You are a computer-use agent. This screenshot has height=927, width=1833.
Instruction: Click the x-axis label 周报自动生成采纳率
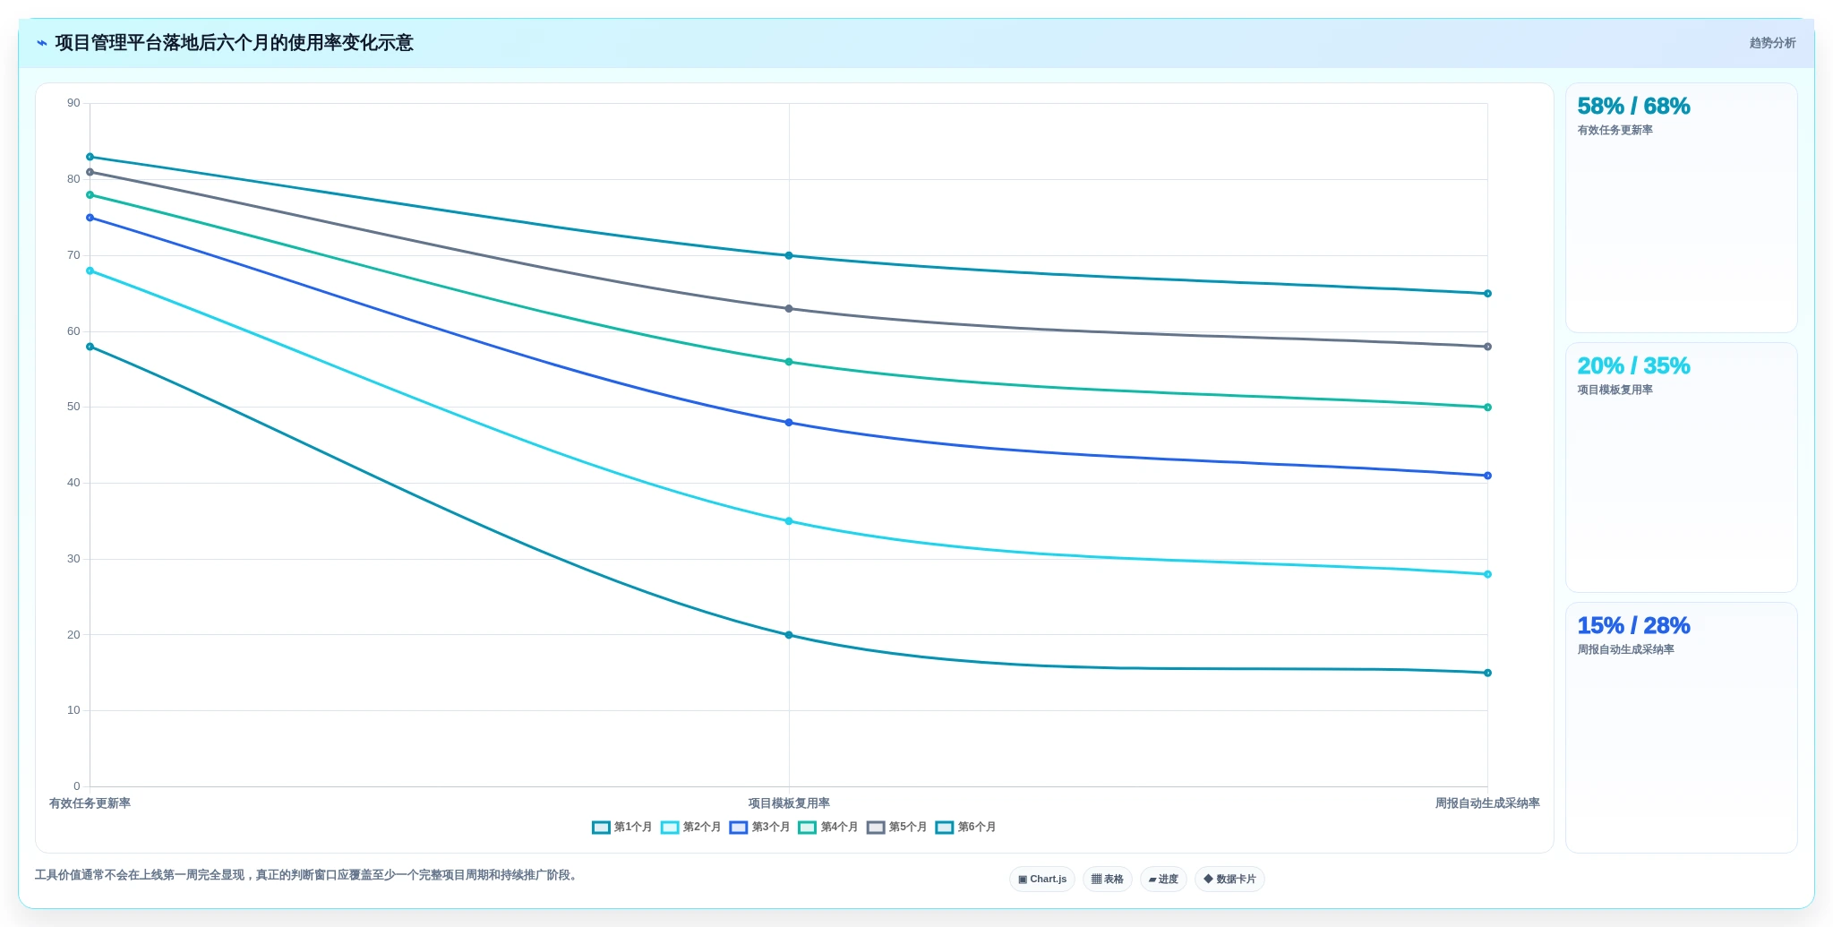1487,803
